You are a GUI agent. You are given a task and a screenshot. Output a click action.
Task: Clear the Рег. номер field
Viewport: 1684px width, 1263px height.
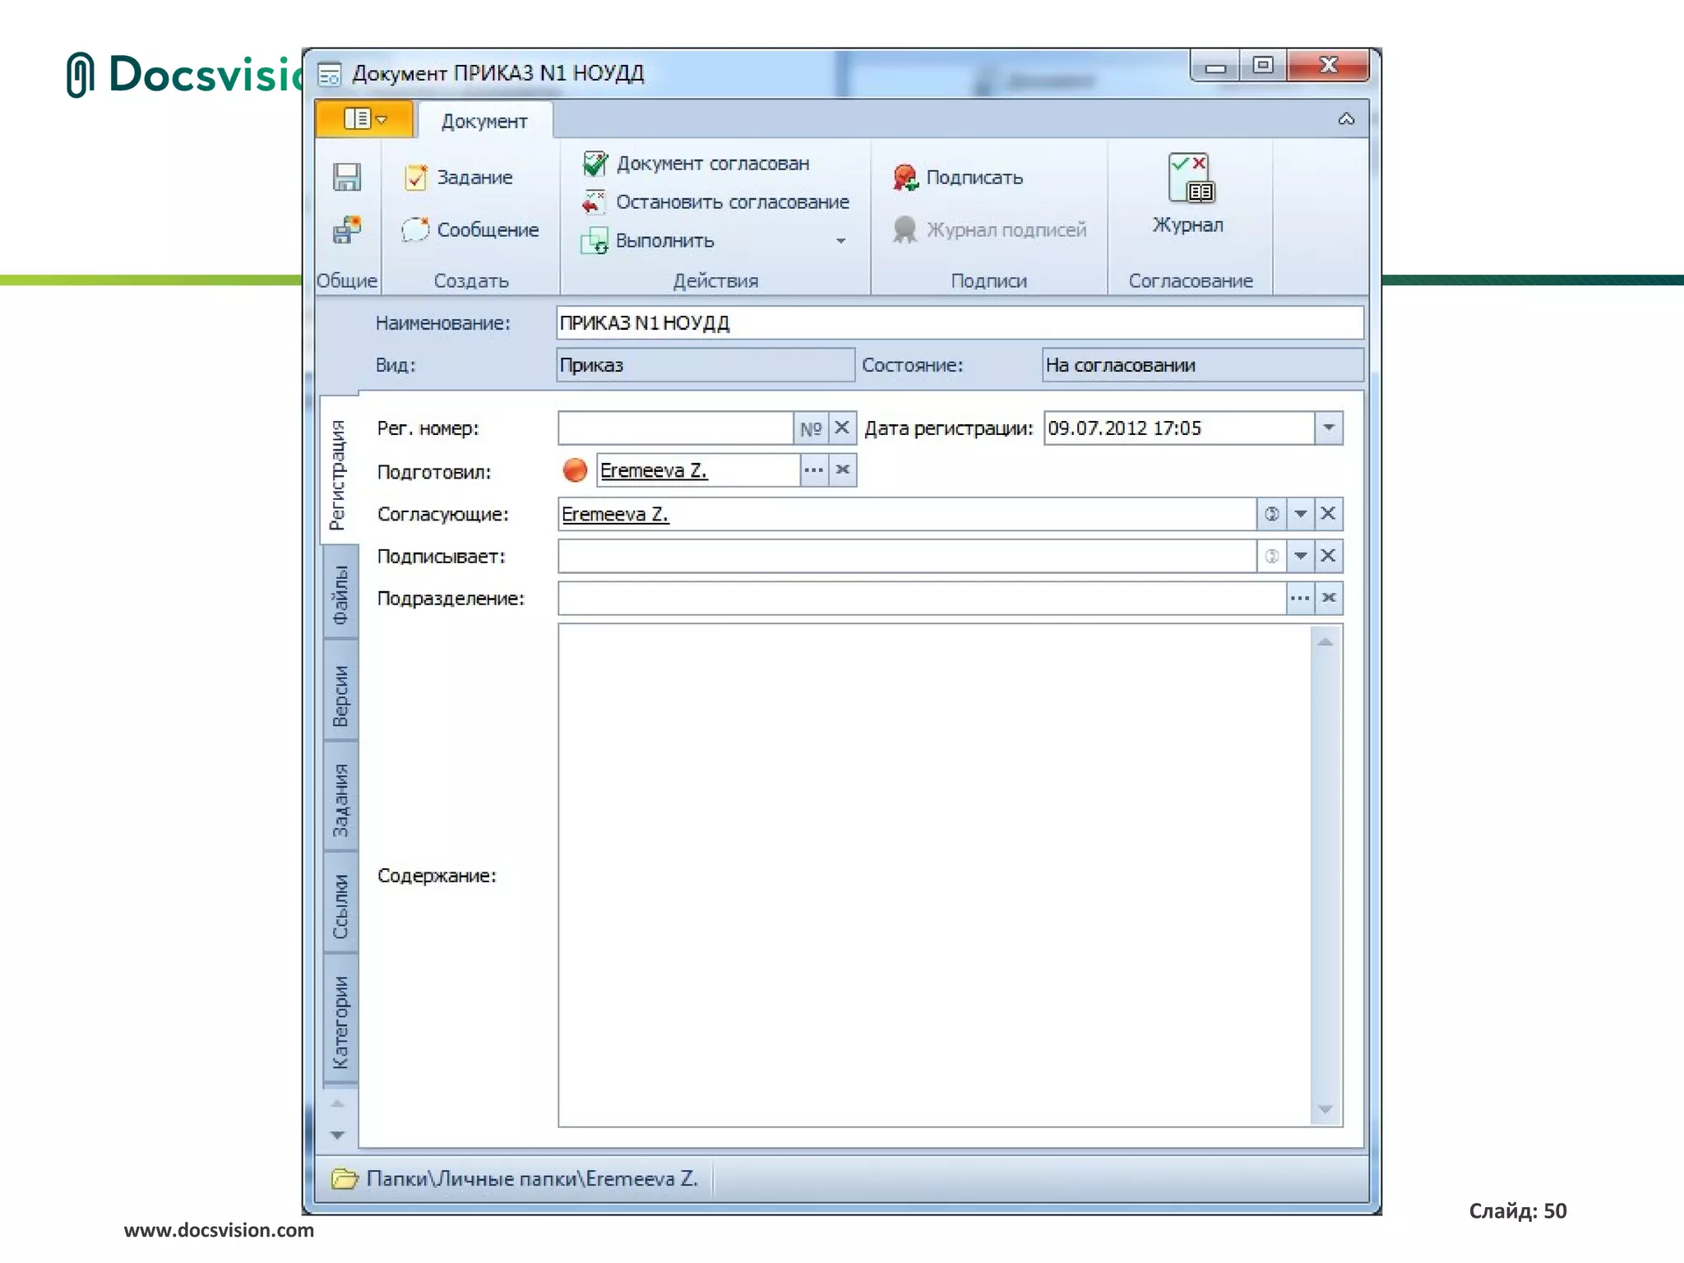tap(842, 428)
